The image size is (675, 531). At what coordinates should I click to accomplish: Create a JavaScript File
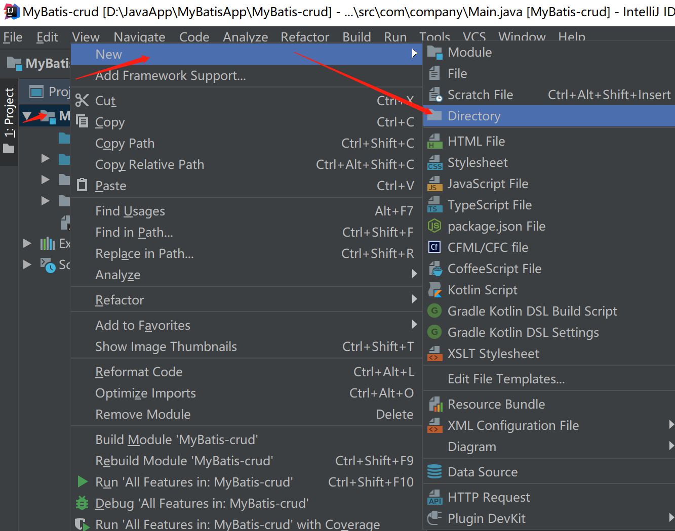[488, 184]
